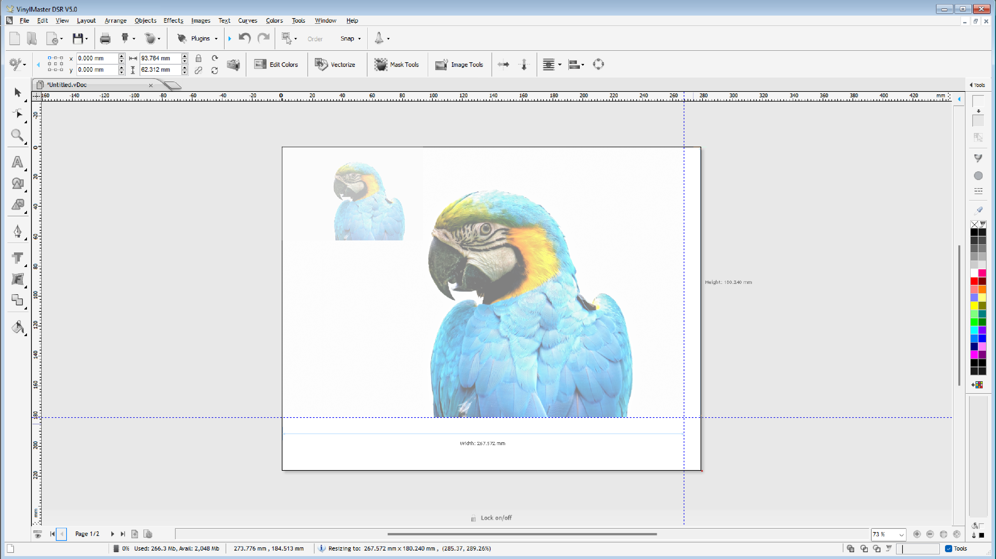The image size is (996, 559).
Task: Open the Effects menu
Action: point(173,20)
